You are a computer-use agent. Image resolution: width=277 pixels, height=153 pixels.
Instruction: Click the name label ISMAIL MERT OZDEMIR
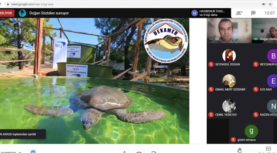[230, 89]
